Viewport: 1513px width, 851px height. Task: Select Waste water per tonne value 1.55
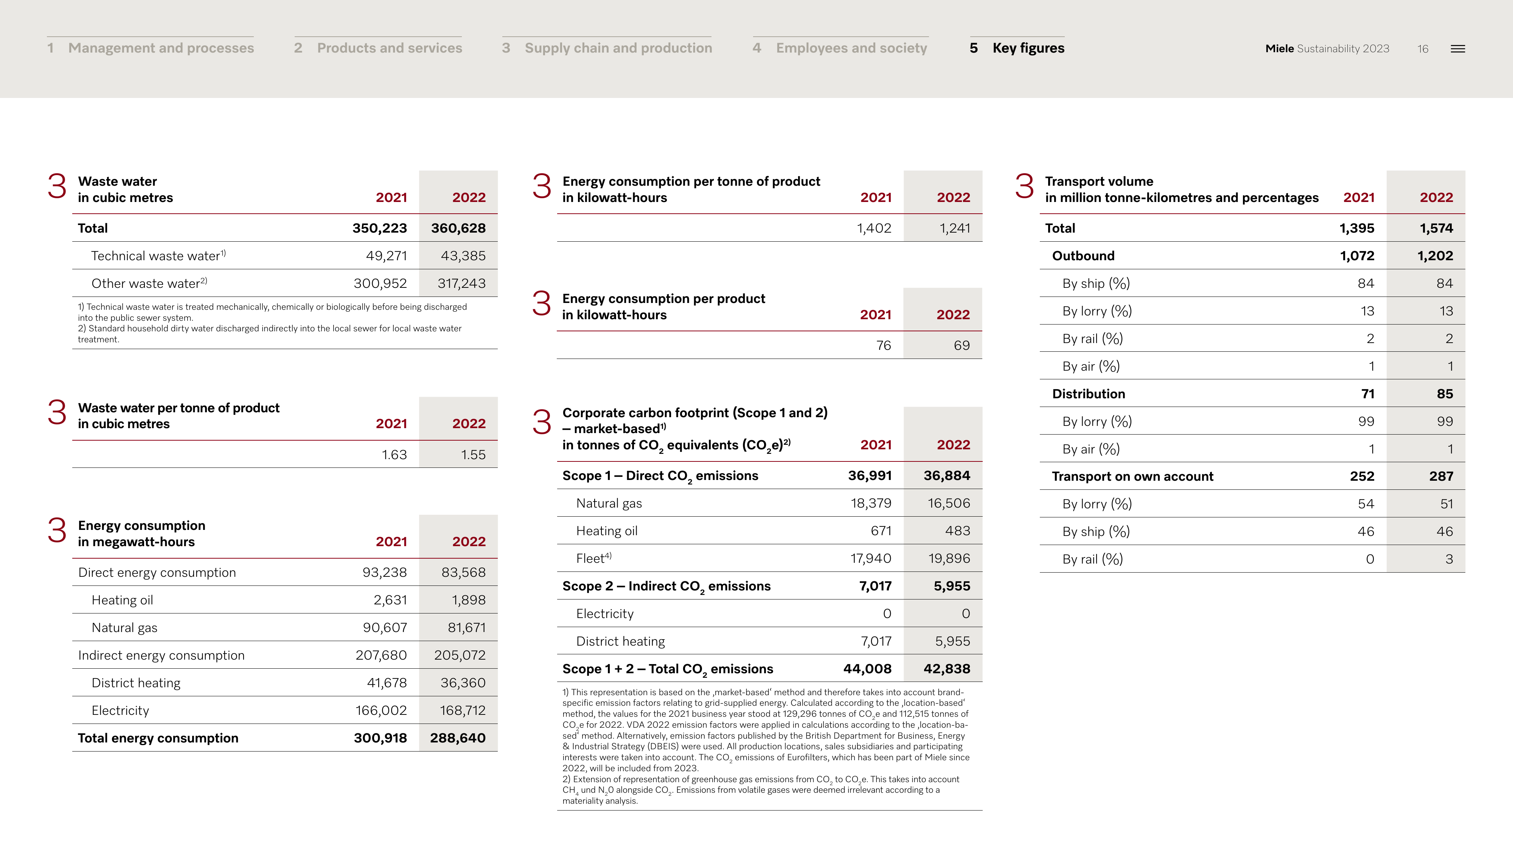473,455
